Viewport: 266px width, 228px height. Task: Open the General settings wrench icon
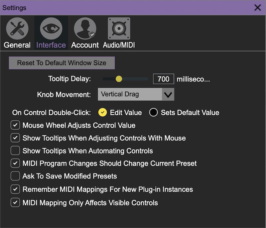17,29
